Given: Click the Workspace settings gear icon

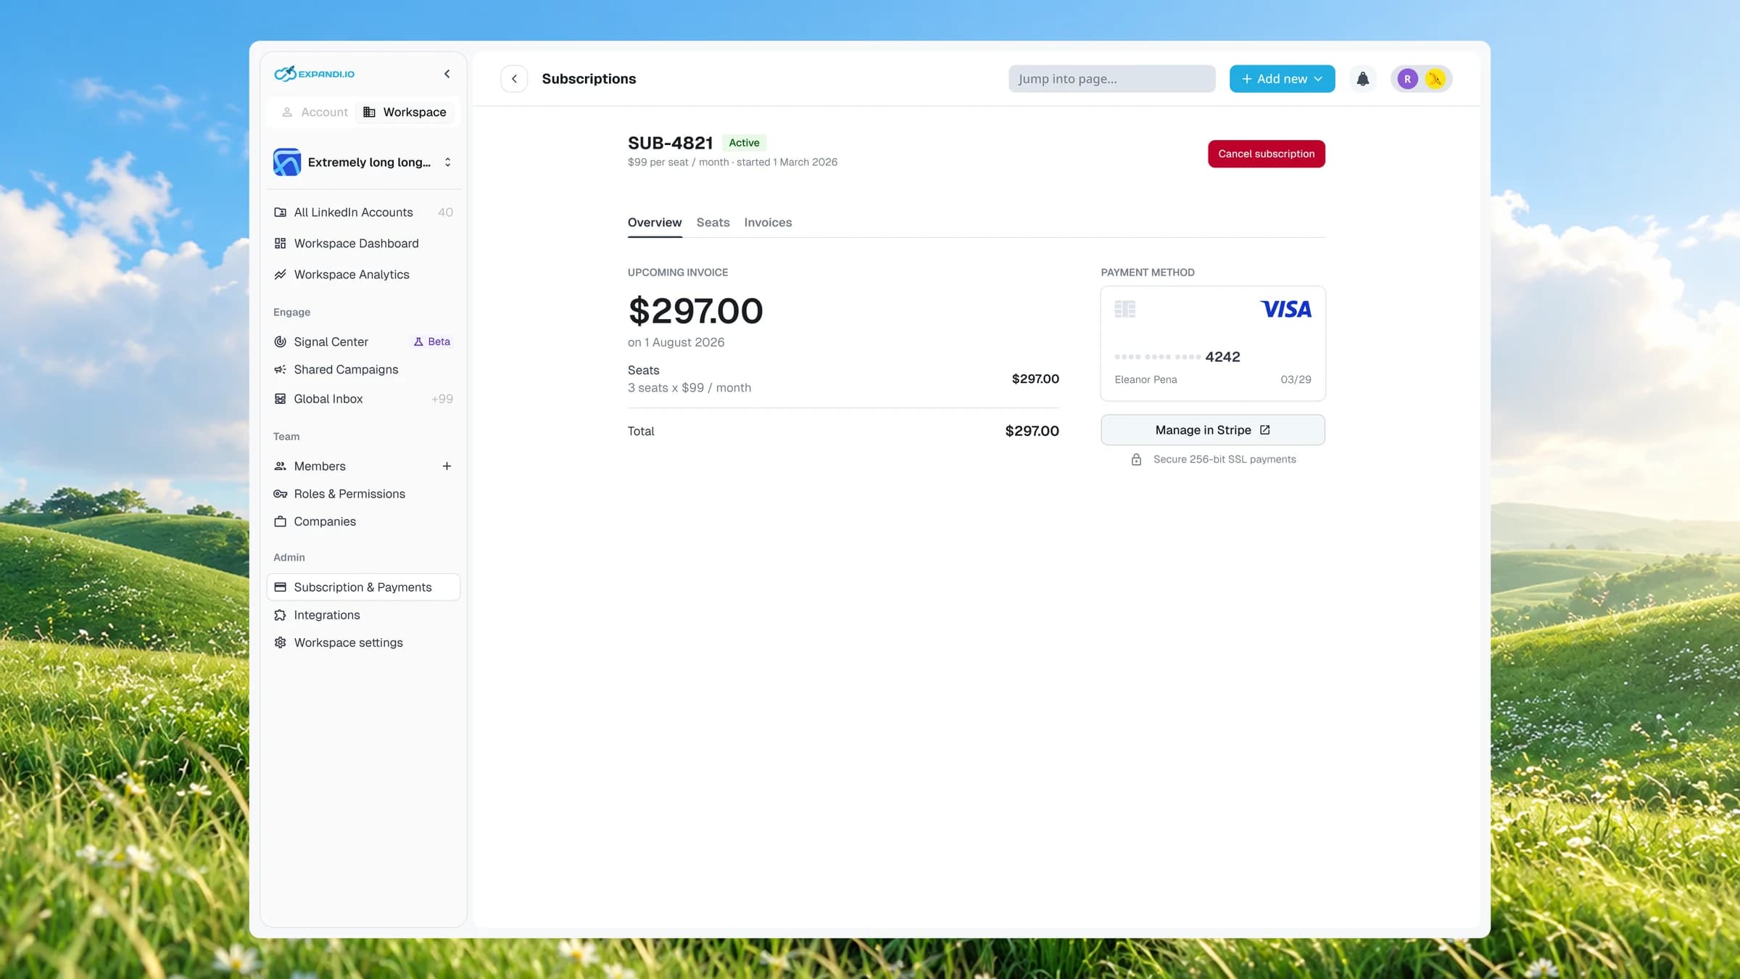Looking at the screenshot, I should click(280, 643).
